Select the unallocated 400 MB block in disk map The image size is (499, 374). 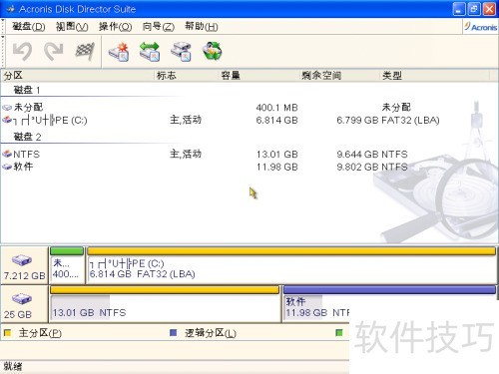67,265
